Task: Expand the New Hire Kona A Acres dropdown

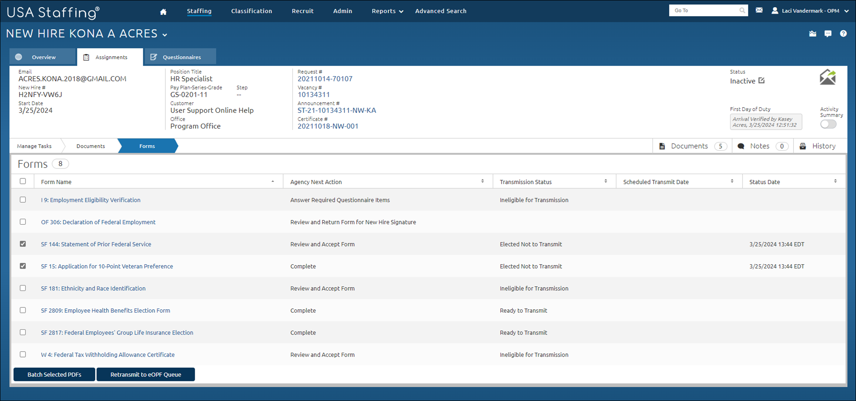Action: click(165, 35)
